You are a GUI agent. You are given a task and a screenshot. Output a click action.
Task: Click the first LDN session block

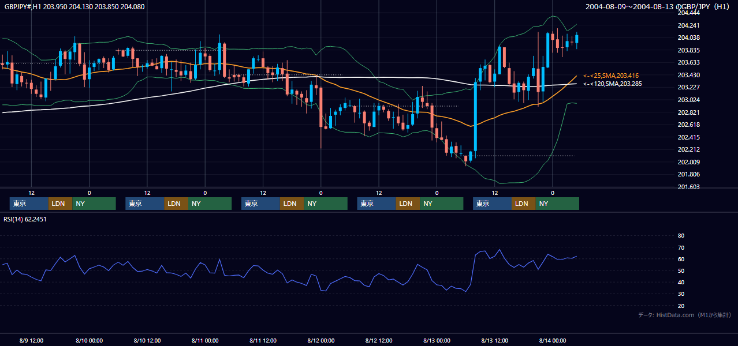[x=60, y=204]
